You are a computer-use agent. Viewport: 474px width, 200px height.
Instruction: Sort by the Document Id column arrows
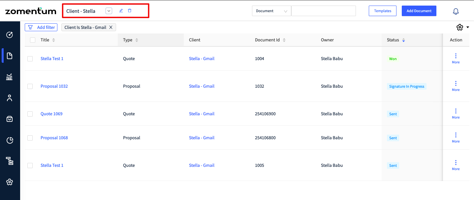[x=284, y=40]
